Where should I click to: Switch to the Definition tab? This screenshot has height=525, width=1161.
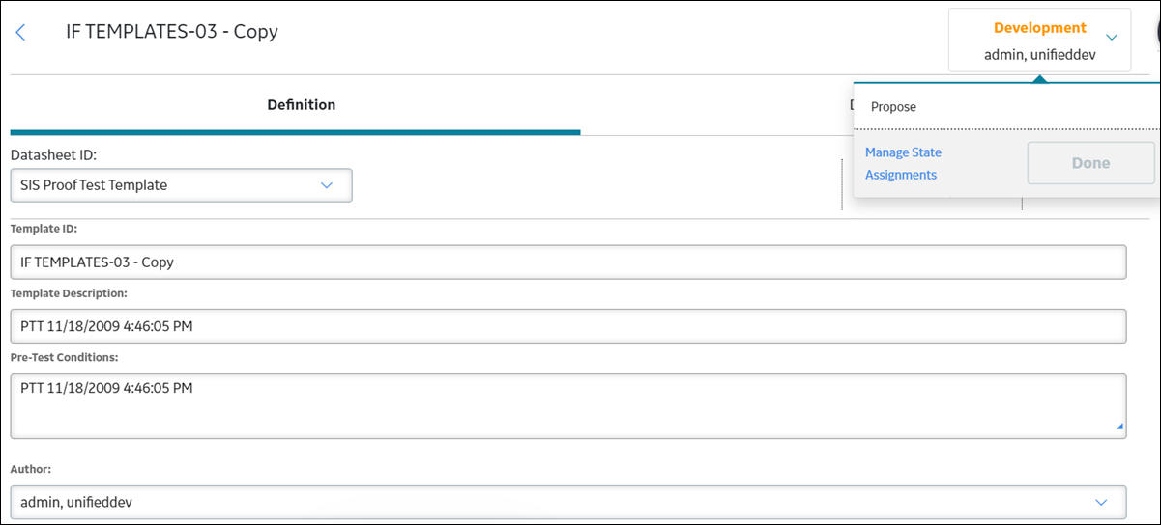point(301,105)
